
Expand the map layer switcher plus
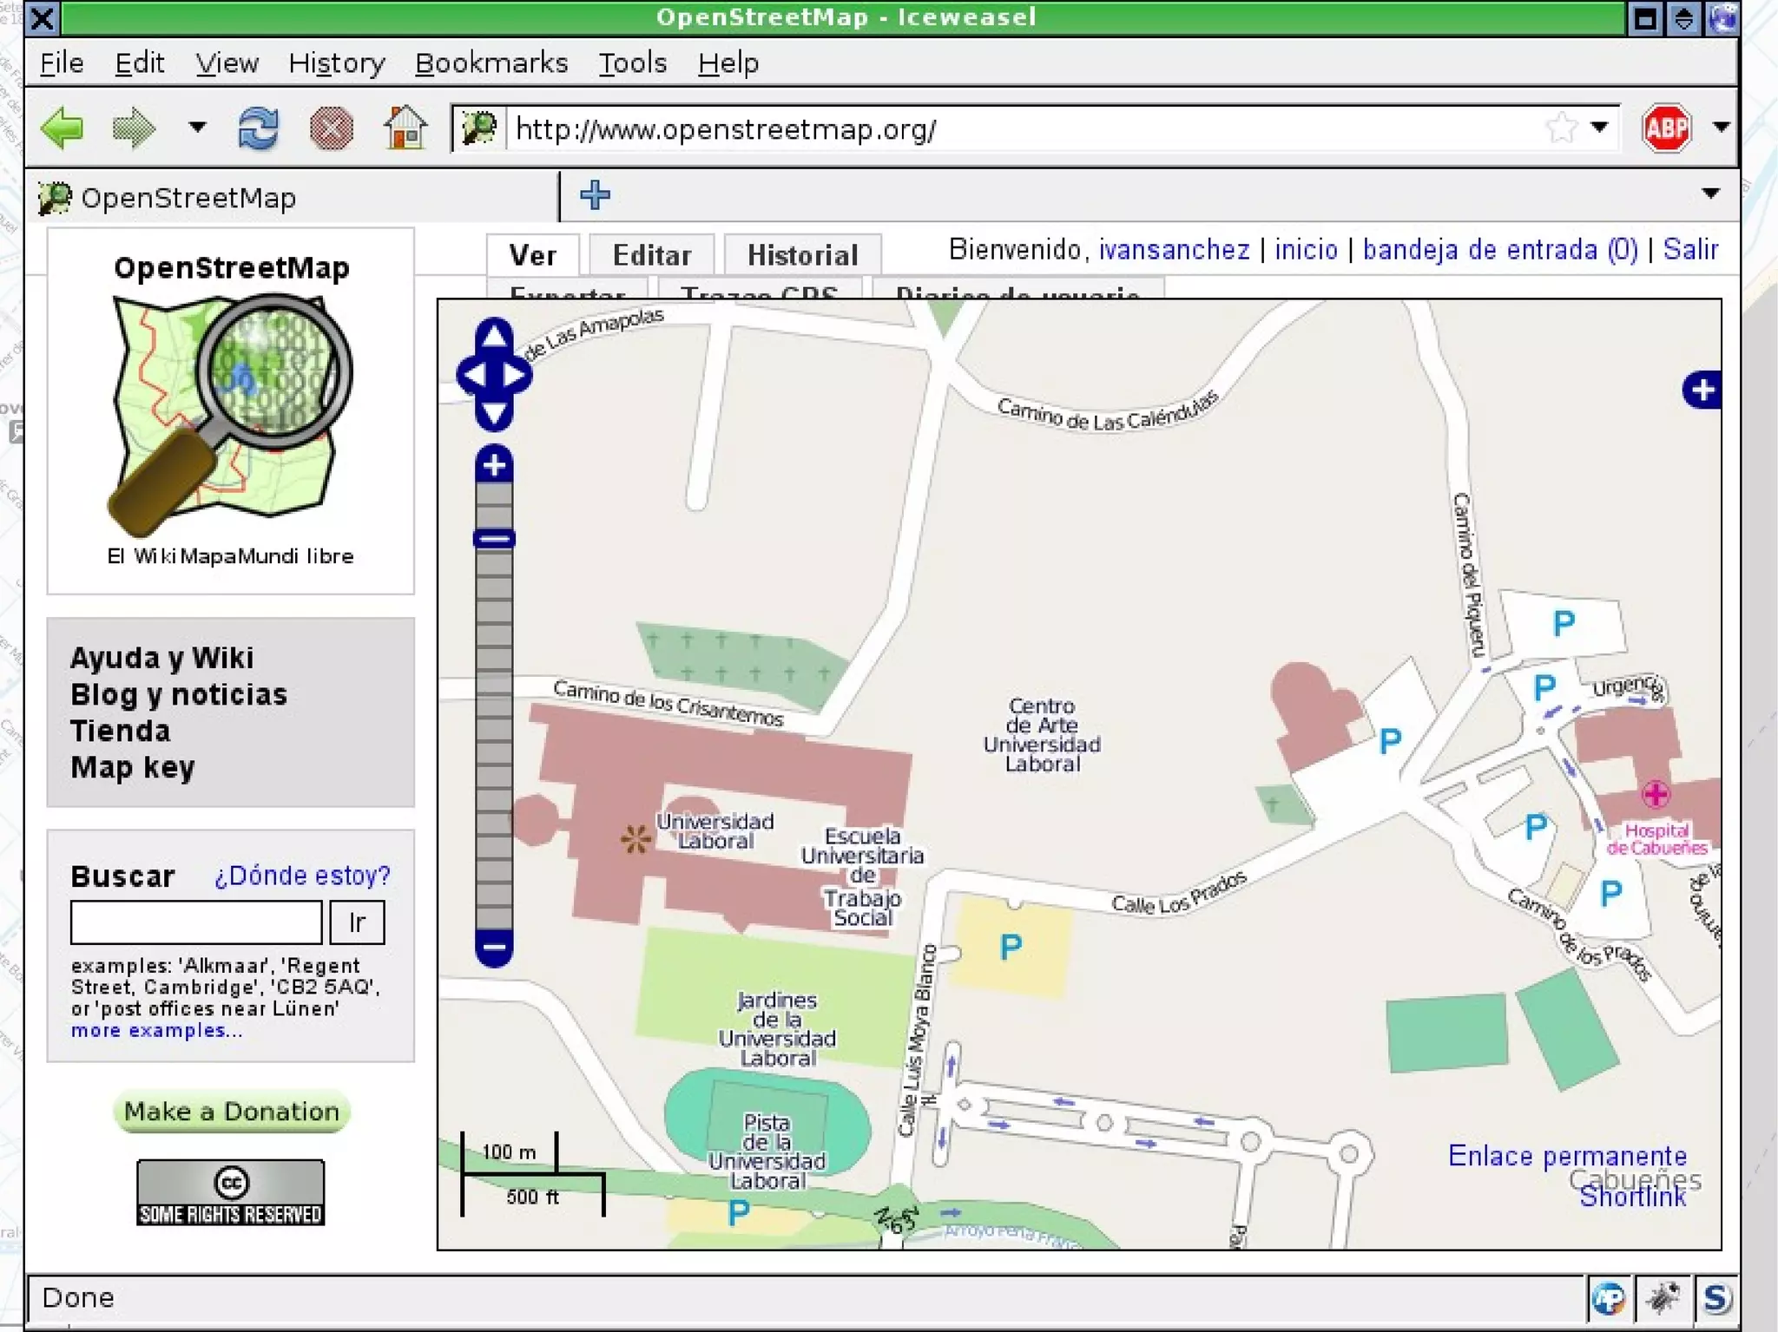click(1702, 390)
